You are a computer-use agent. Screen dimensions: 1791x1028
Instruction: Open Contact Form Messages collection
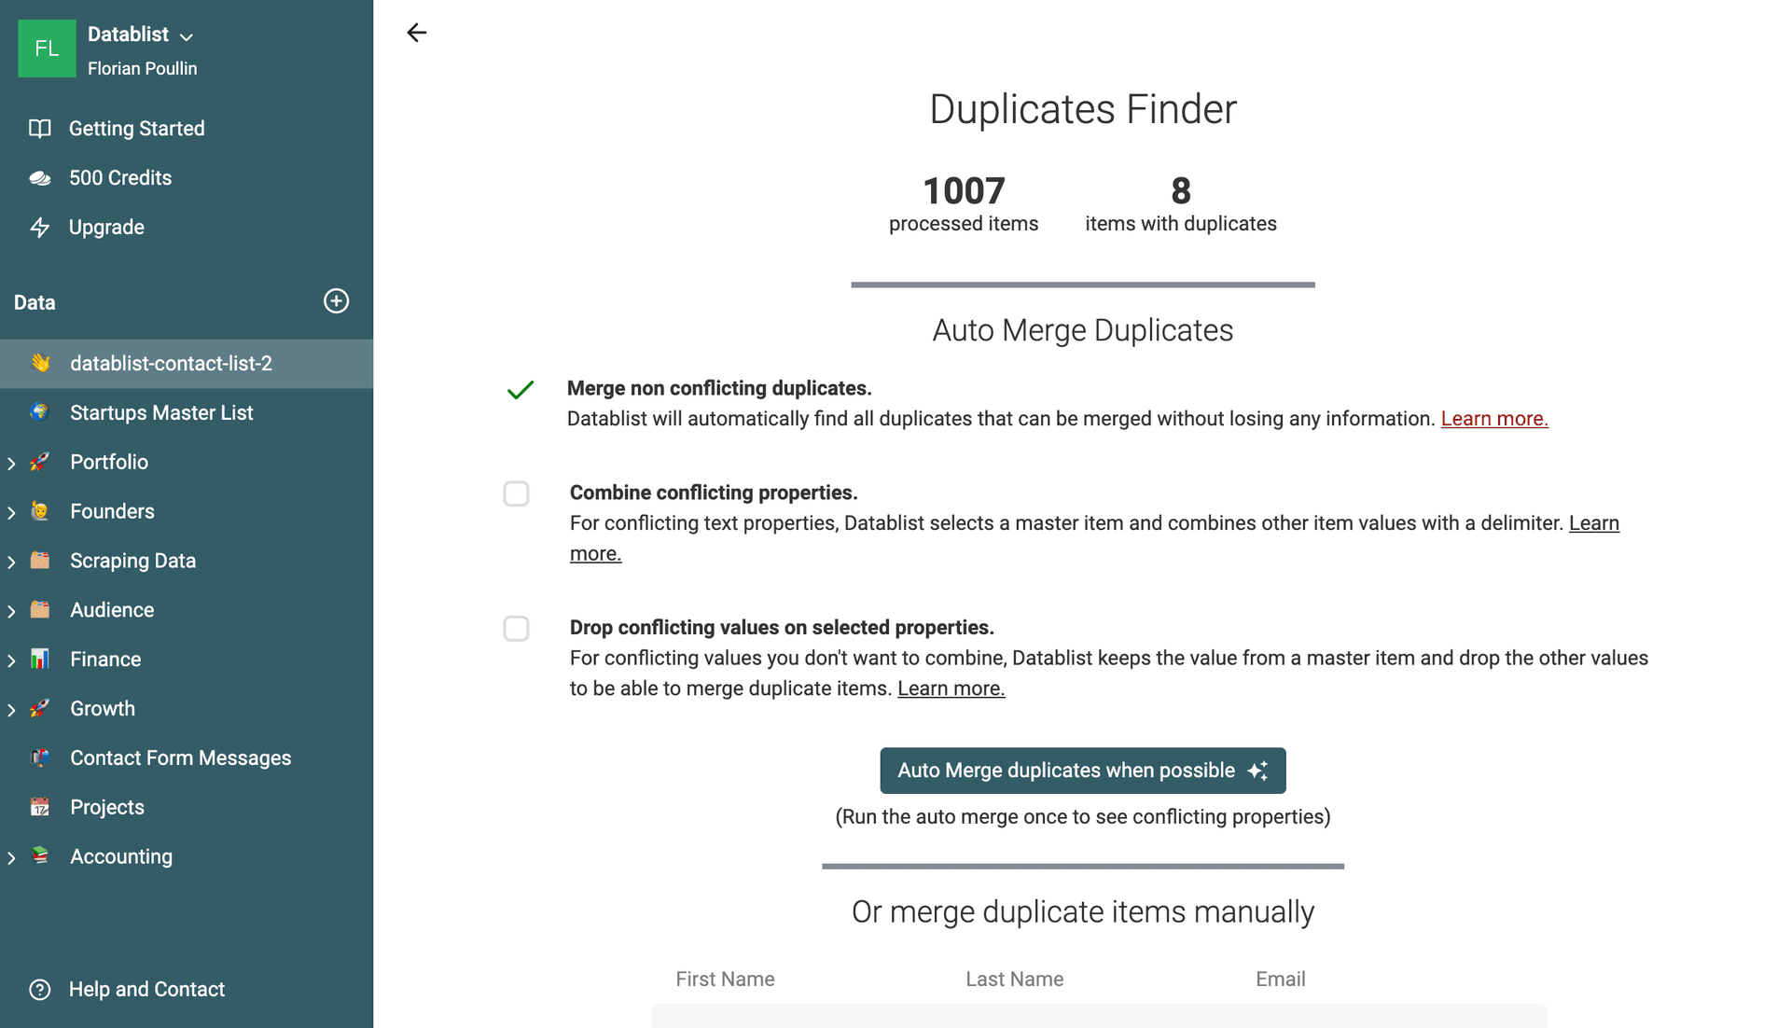click(180, 758)
